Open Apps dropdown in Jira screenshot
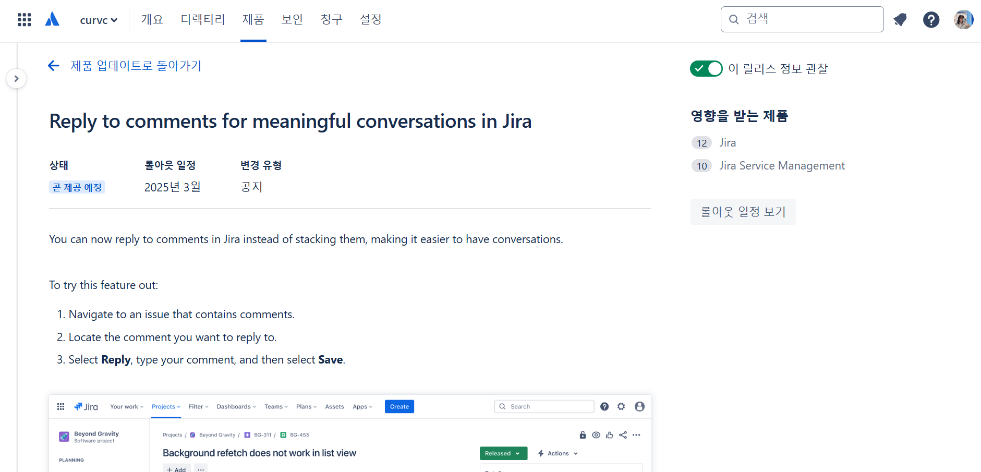 coord(362,407)
